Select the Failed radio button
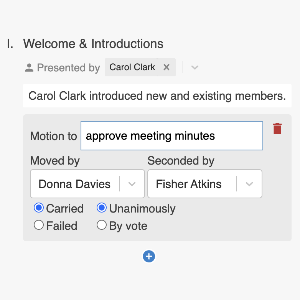The image size is (300, 300). [39, 225]
